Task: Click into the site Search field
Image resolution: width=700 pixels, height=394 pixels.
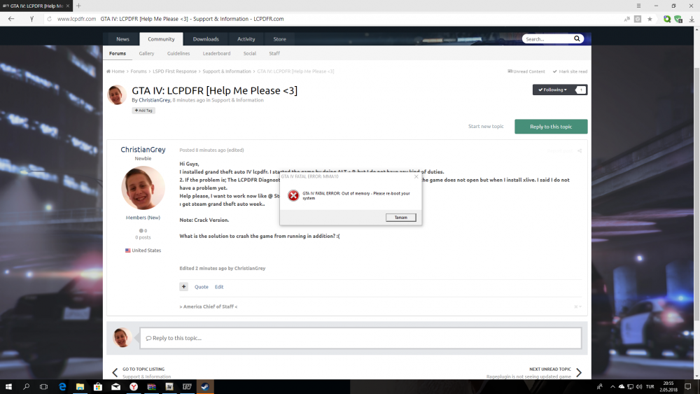Action: pos(548,38)
